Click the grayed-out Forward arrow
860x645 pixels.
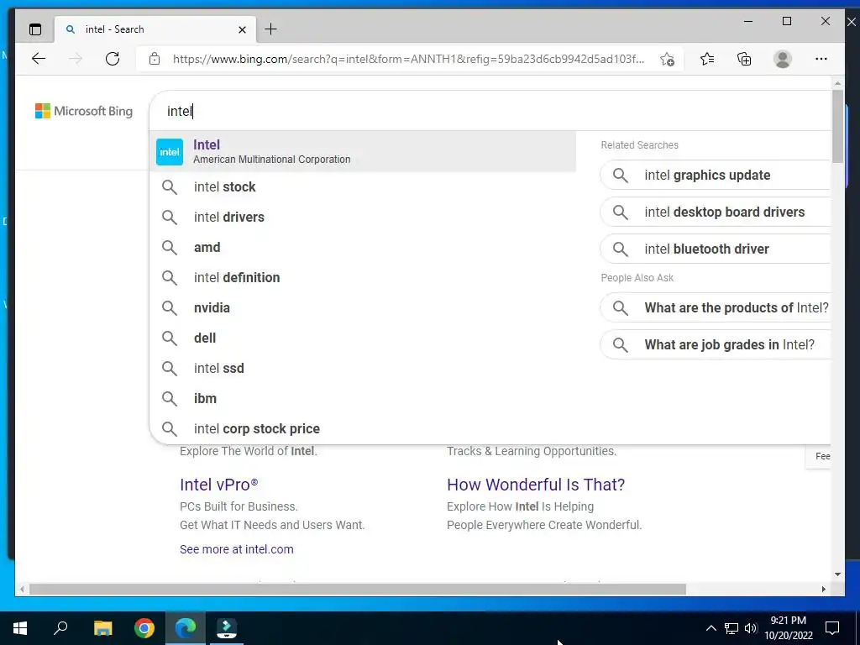75,59
